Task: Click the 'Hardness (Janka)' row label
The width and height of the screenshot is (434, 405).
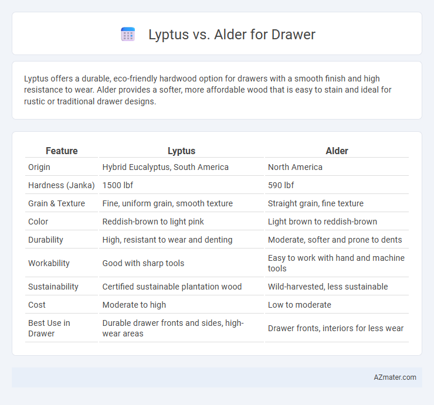Action: pyautogui.click(x=62, y=185)
